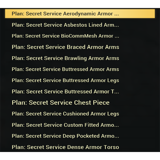Pick Secret Service Cushioned Armor Legs plan
The height and width of the screenshot is (160, 160).
pyautogui.click(x=65, y=114)
